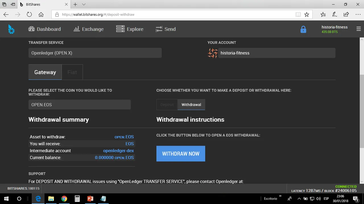
Task: Click the site security padlock in the address bar
Action: coord(57,14)
